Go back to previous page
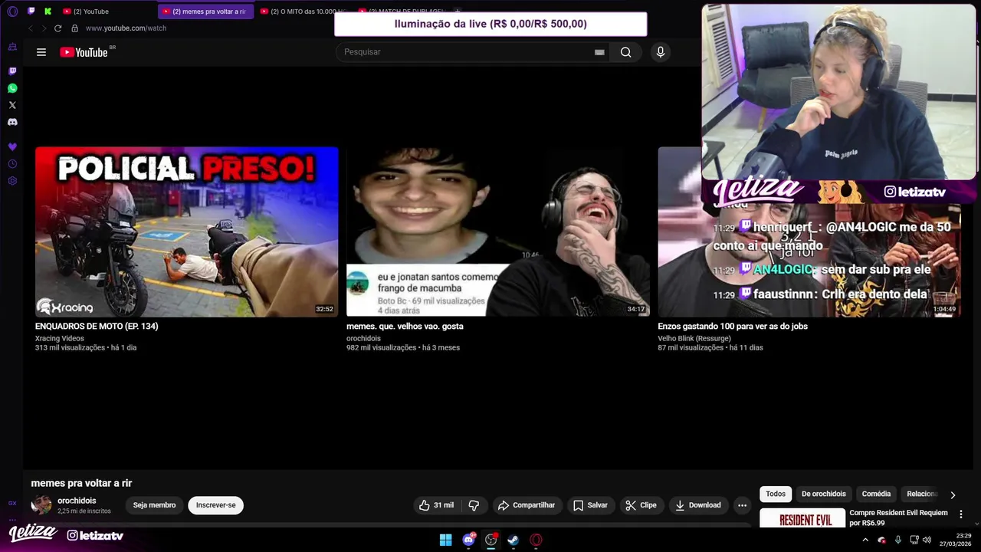Image resolution: width=981 pixels, height=552 pixels. (31, 28)
